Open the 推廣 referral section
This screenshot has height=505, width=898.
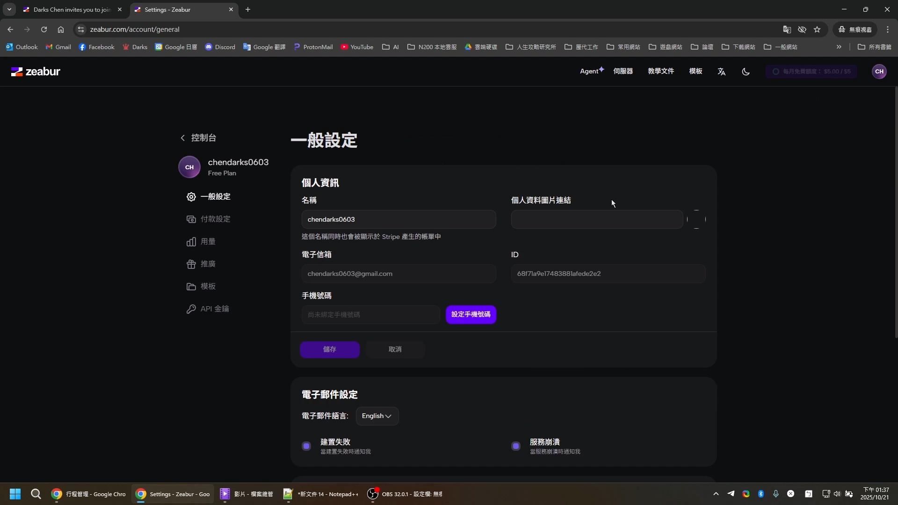tap(208, 264)
